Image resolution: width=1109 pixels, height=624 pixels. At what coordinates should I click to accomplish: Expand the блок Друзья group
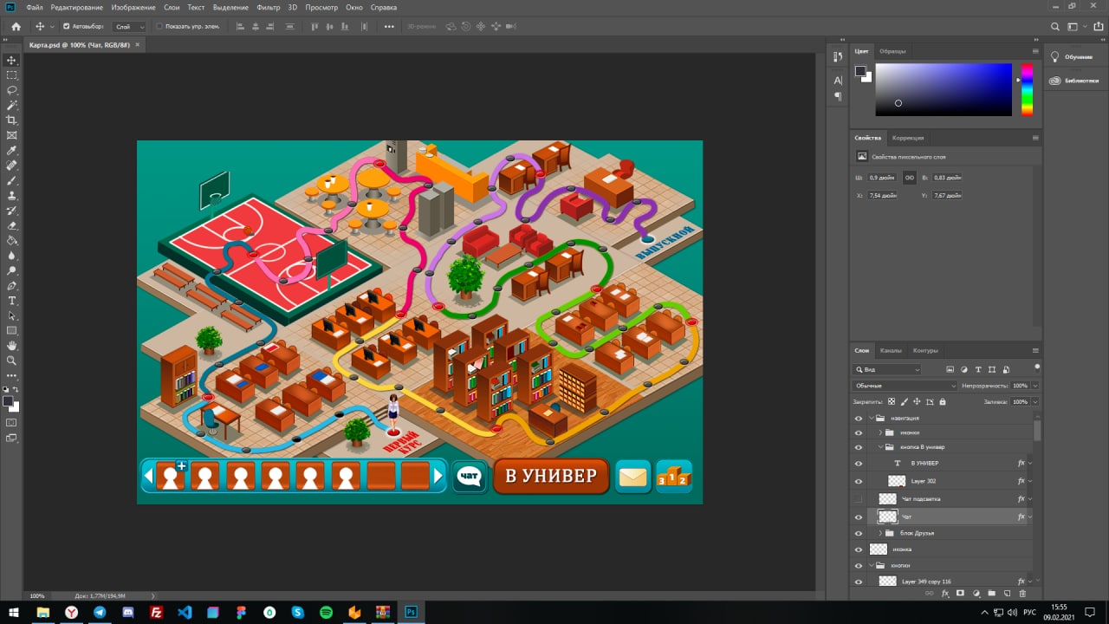point(880,533)
